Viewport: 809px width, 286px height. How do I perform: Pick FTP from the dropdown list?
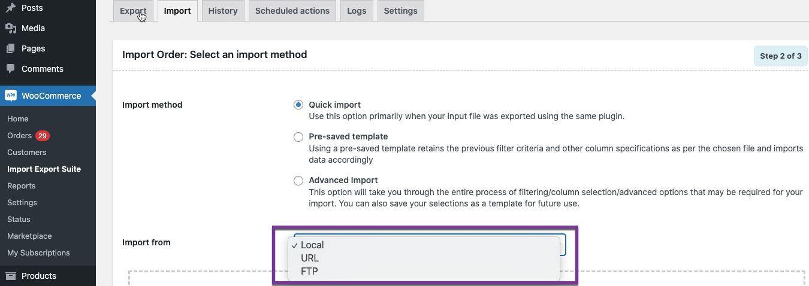coord(309,271)
